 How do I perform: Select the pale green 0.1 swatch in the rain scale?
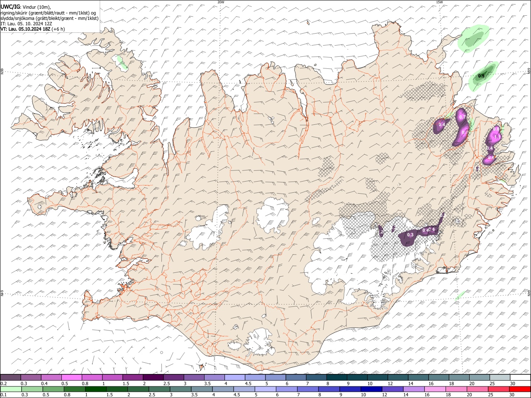[11, 389]
